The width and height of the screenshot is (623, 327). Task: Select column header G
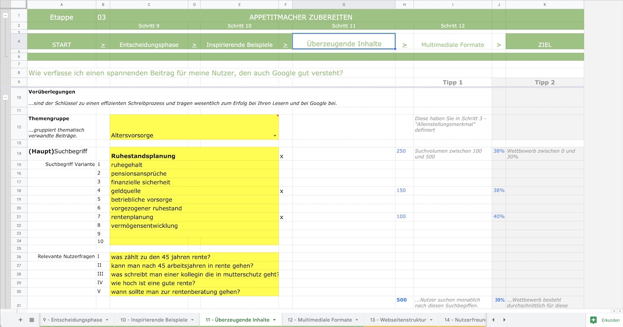[344, 4]
